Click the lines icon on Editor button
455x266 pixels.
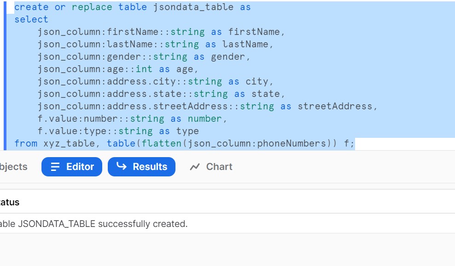pyautogui.click(x=55, y=167)
